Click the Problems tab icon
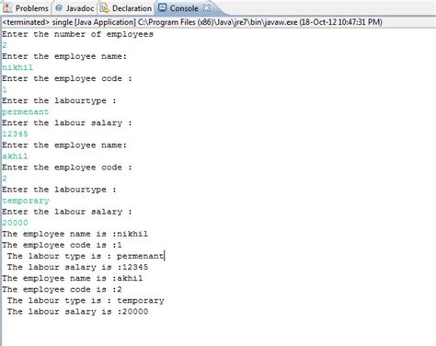The image size is (436, 346). [7, 8]
